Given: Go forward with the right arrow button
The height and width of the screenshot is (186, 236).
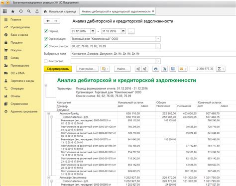Looking at the screenshot, I should (56, 21).
